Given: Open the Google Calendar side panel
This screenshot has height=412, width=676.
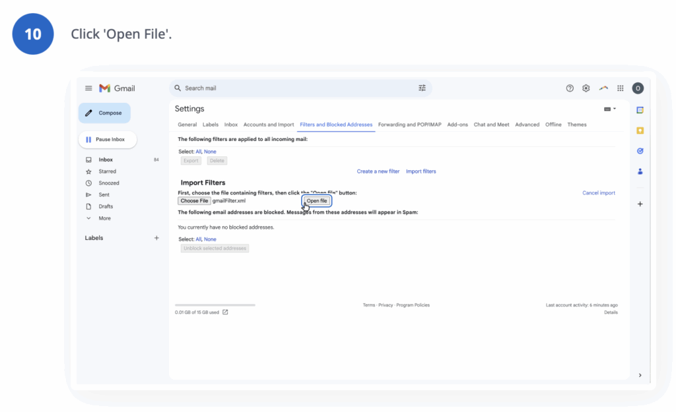Looking at the screenshot, I should pyautogui.click(x=640, y=109).
